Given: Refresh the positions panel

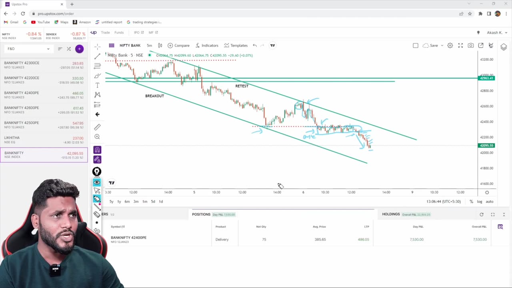Looking at the screenshot, I should coord(482,215).
